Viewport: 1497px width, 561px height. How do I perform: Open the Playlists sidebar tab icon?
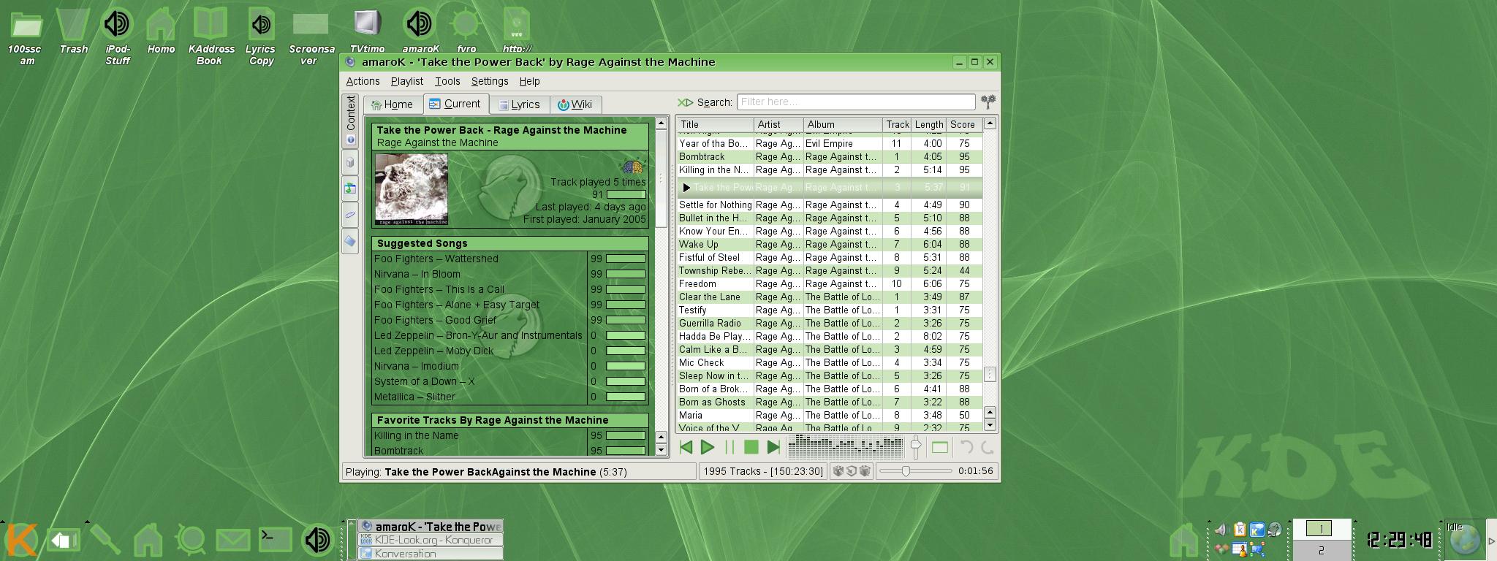click(x=350, y=188)
